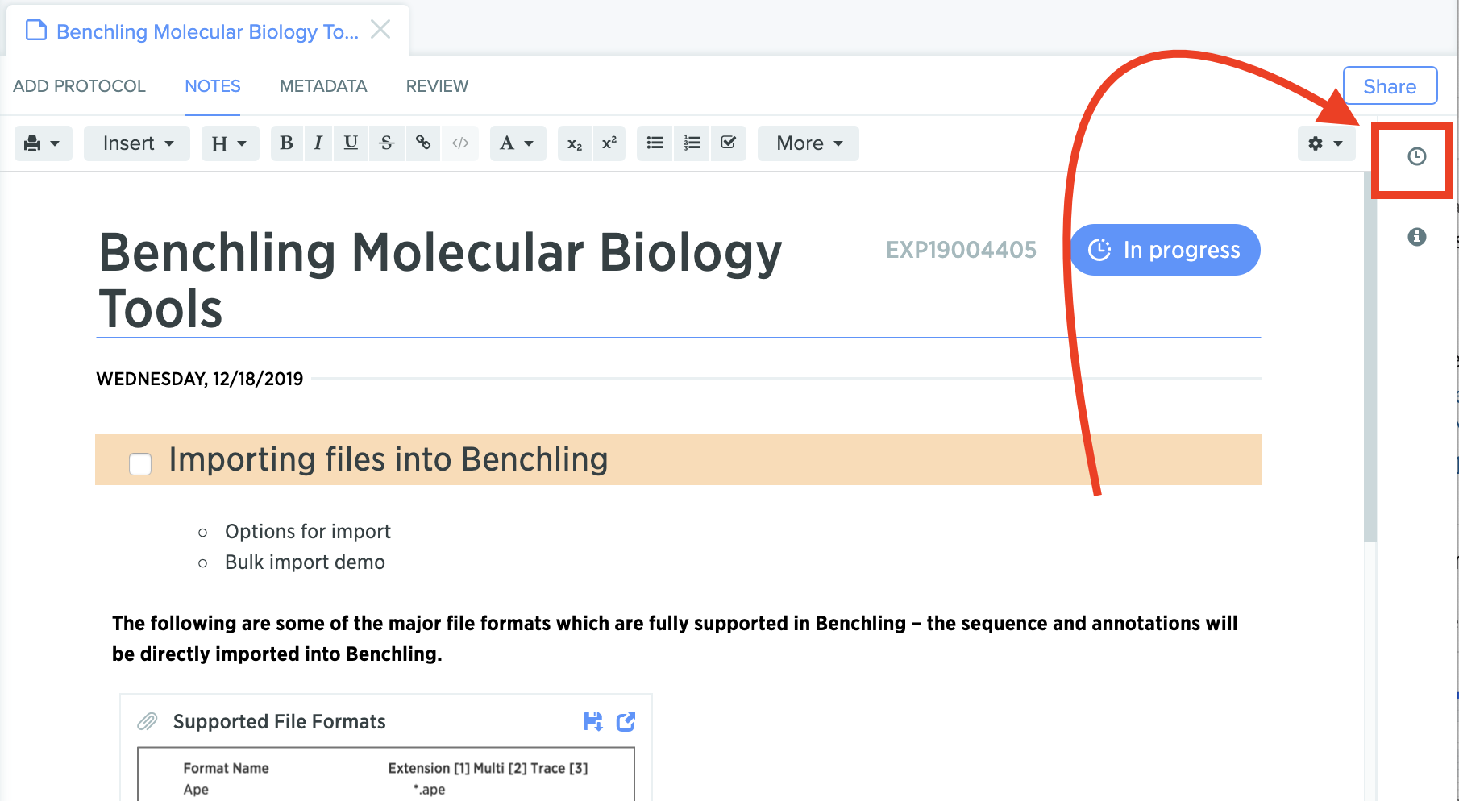1459x801 pixels.
Task: Click the Bulk import demo bullet
Action: pos(305,562)
